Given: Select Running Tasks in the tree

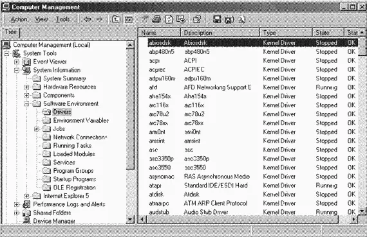Looking at the screenshot, I should (72, 146).
